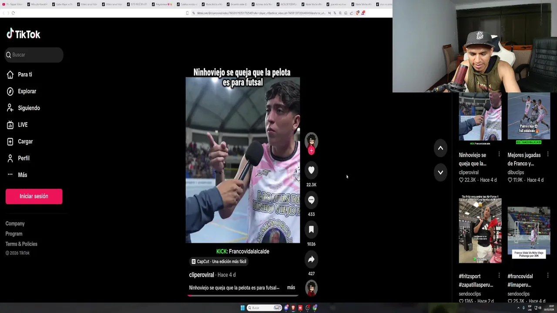557x313 pixels.
Task: Open options menu for the Ninhoviejo se queja card
Action: [x=499, y=154]
